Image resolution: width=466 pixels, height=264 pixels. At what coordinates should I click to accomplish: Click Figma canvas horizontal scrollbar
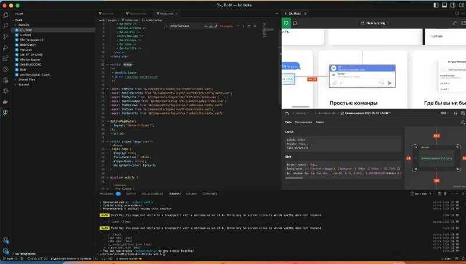click(x=301, y=107)
